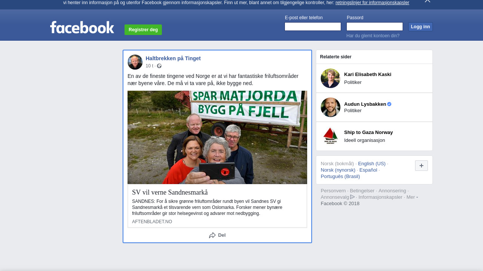Open Haltbrekken på Tinget profile picture

point(135,62)
